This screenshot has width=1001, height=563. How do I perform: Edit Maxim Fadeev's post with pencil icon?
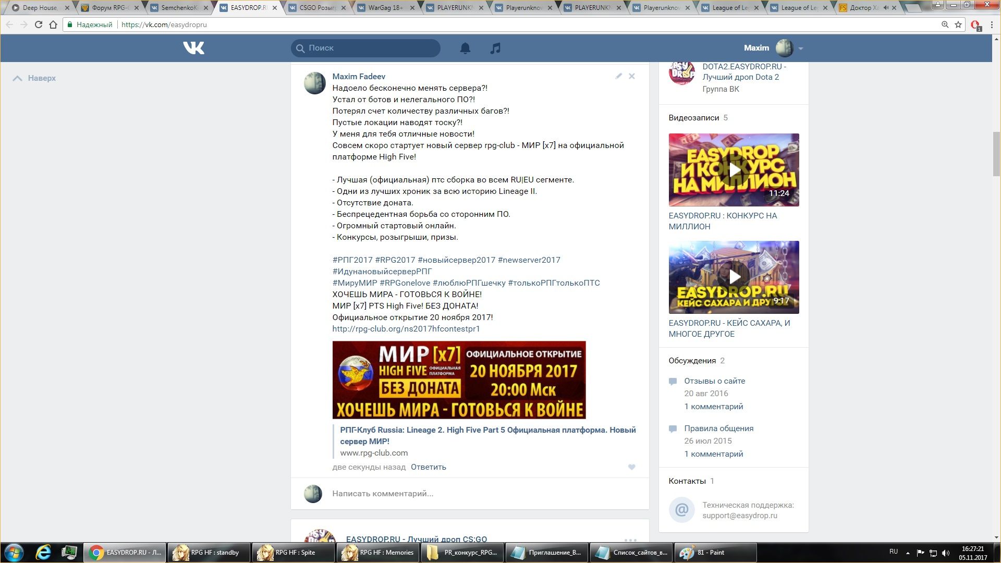[x=618, y=76]
